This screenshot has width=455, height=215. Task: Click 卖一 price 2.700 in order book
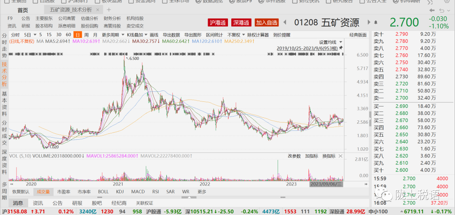(x=402, y=98)
